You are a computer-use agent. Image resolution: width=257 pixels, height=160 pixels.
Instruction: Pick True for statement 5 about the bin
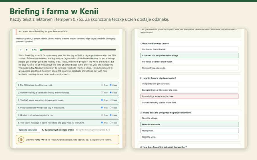coord(102,115)
